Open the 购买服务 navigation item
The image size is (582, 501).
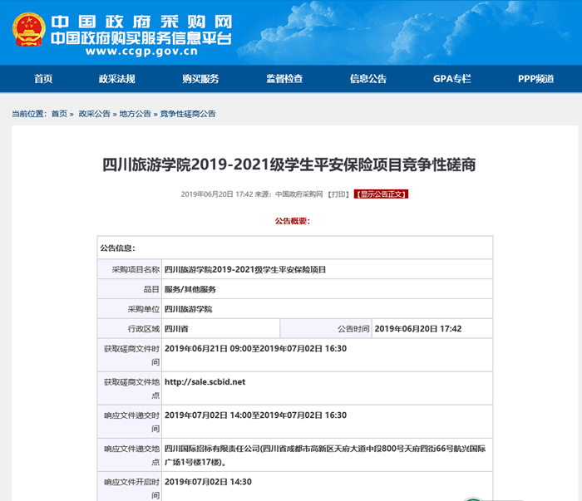(200, 79)
